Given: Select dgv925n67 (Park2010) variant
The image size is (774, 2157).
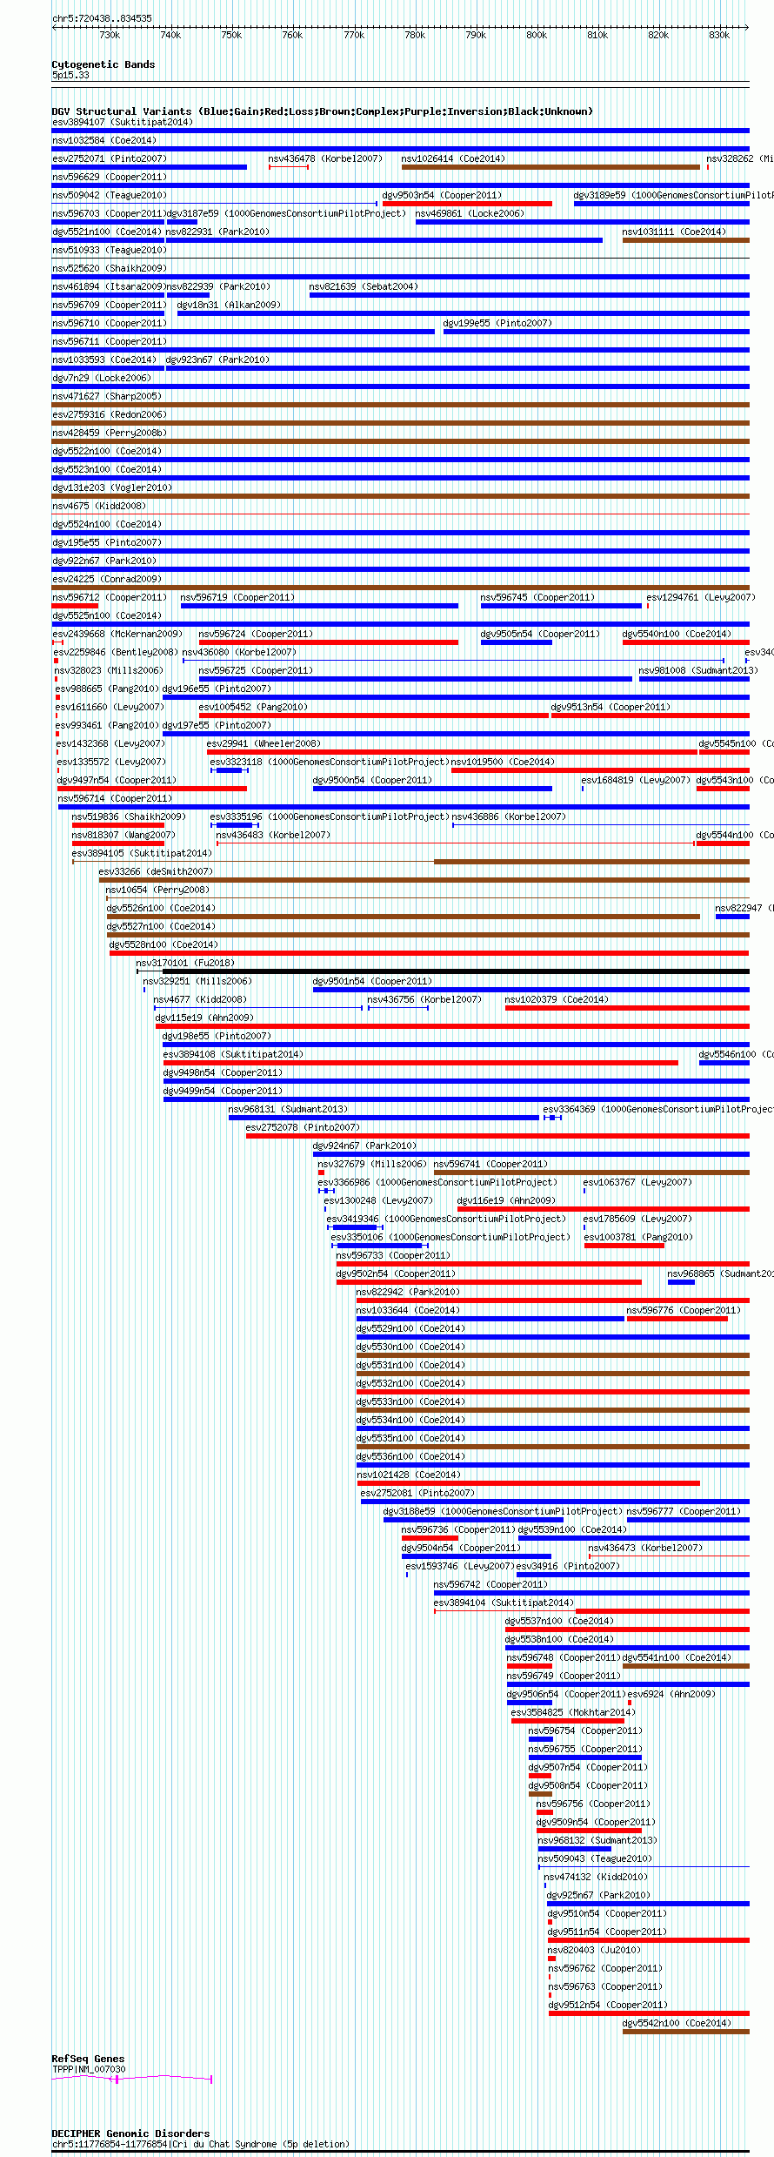Looking at the screenshot, I should pyautogui.click(x=598, y=1895).
